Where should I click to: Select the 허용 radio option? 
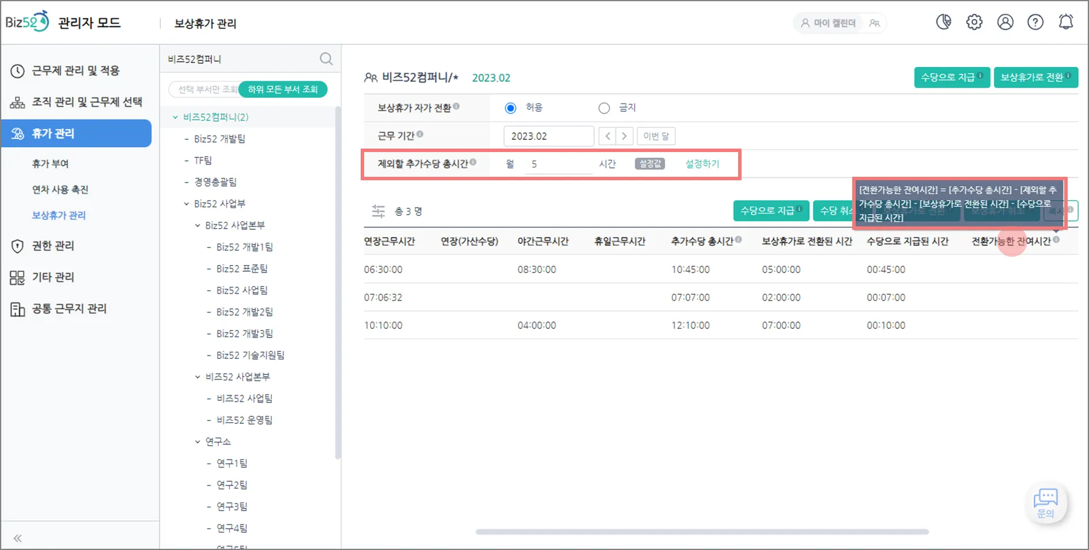[x=511, y=108]
